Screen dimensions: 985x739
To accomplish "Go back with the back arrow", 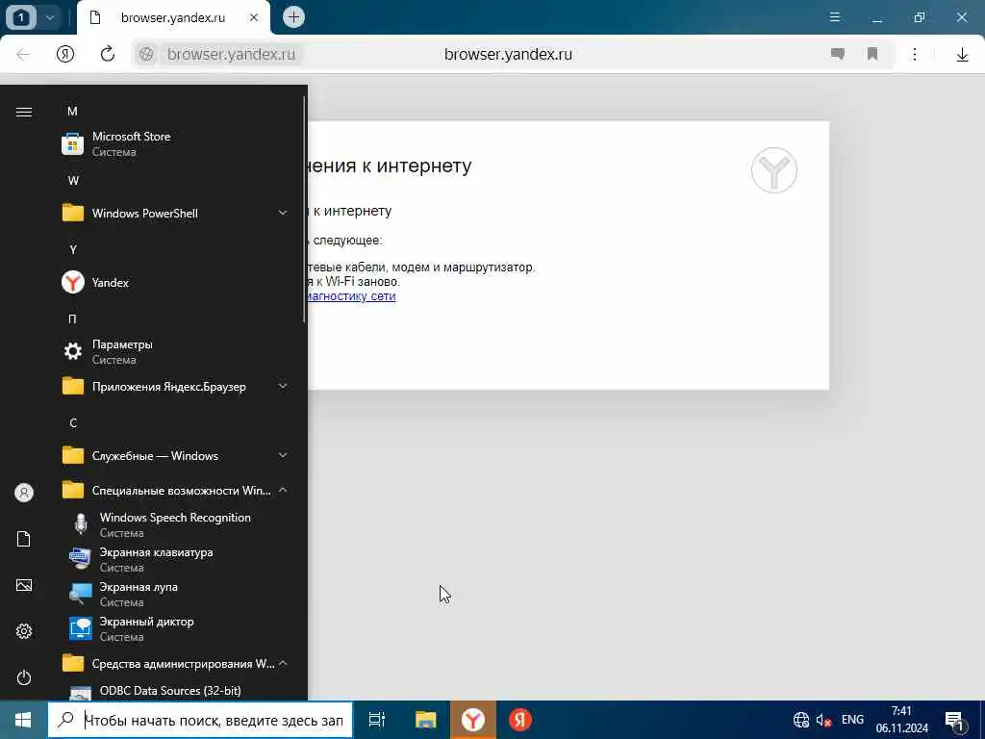I will [23, 54].
